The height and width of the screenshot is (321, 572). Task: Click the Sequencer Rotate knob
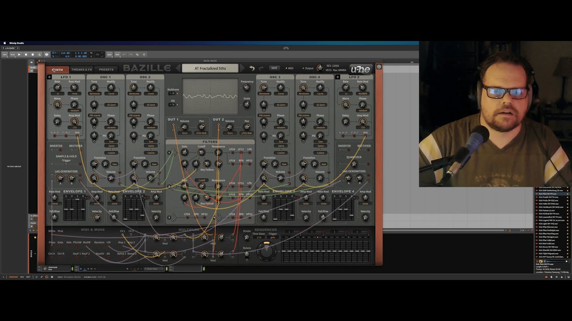pyautogui.click(x=247, y=254)
